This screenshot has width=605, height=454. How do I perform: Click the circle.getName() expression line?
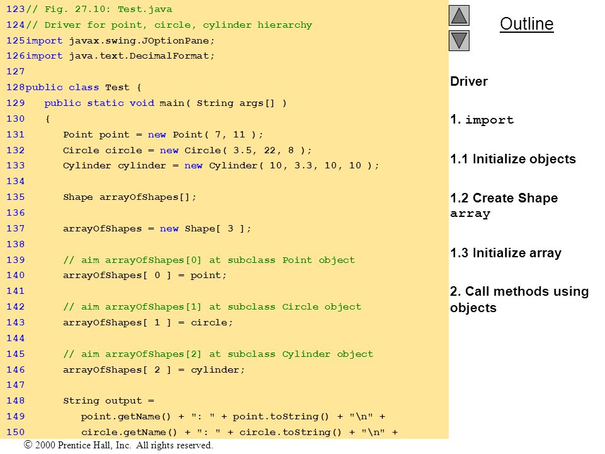click(239, 433)
